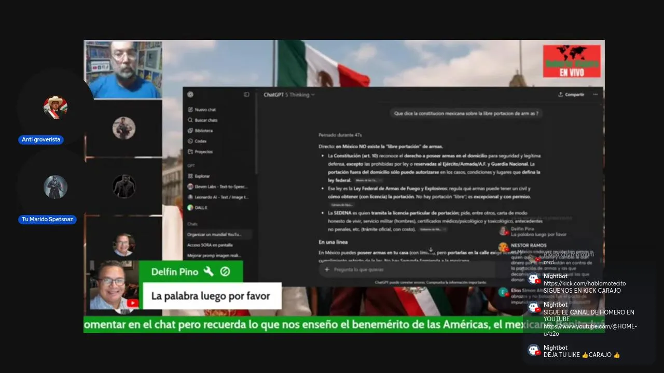Click the ChatGPT logo icon in sidebar
The width and height of the screenshot is (664, 373).
pyautogui.click(x=190, y=94)
